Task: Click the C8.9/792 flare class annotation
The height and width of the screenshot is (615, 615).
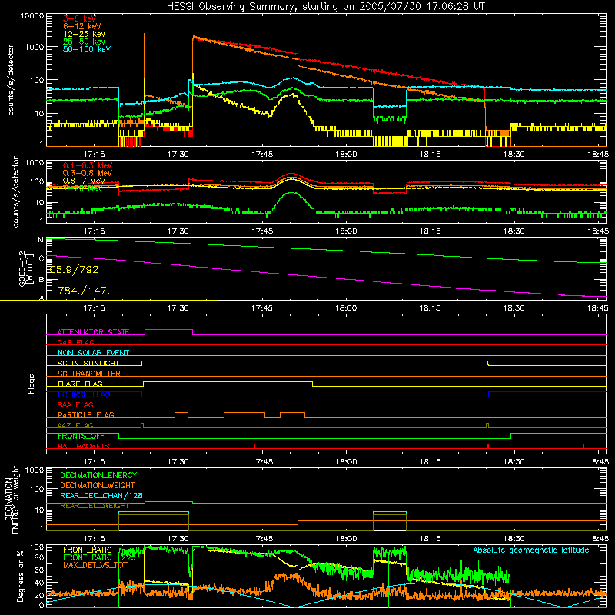Action: (73, 270)
